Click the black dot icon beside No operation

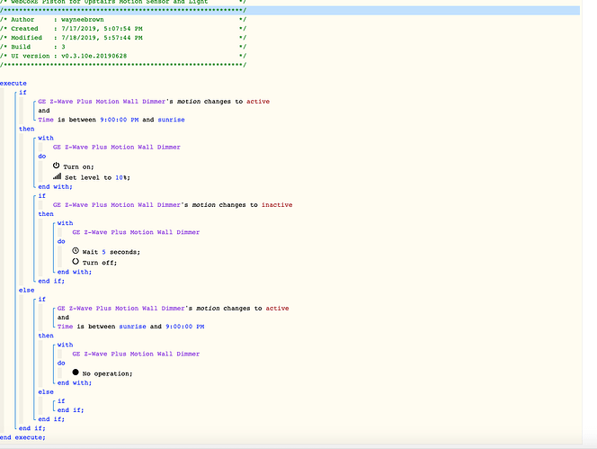pyautogui.click(x=76, y=373)
